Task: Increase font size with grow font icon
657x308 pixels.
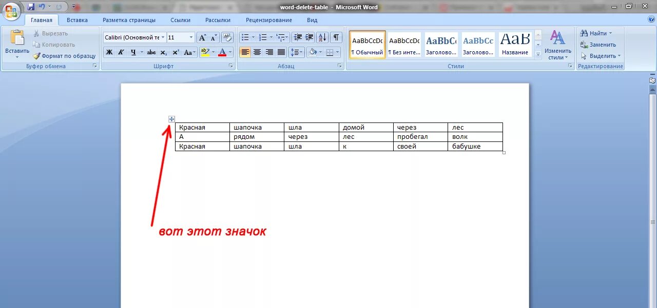Action: (x=202, y=37)
